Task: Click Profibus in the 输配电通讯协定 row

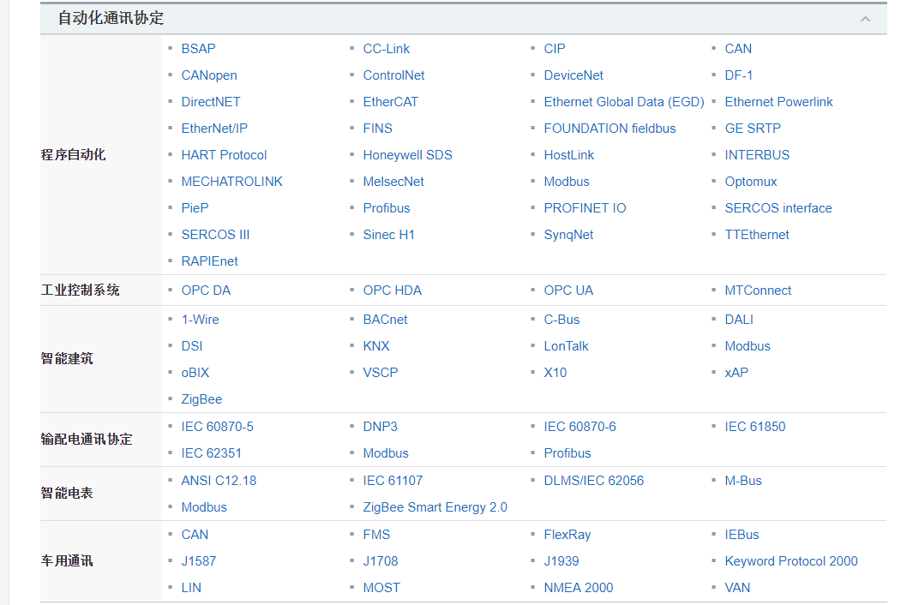Action: (568, 453)
